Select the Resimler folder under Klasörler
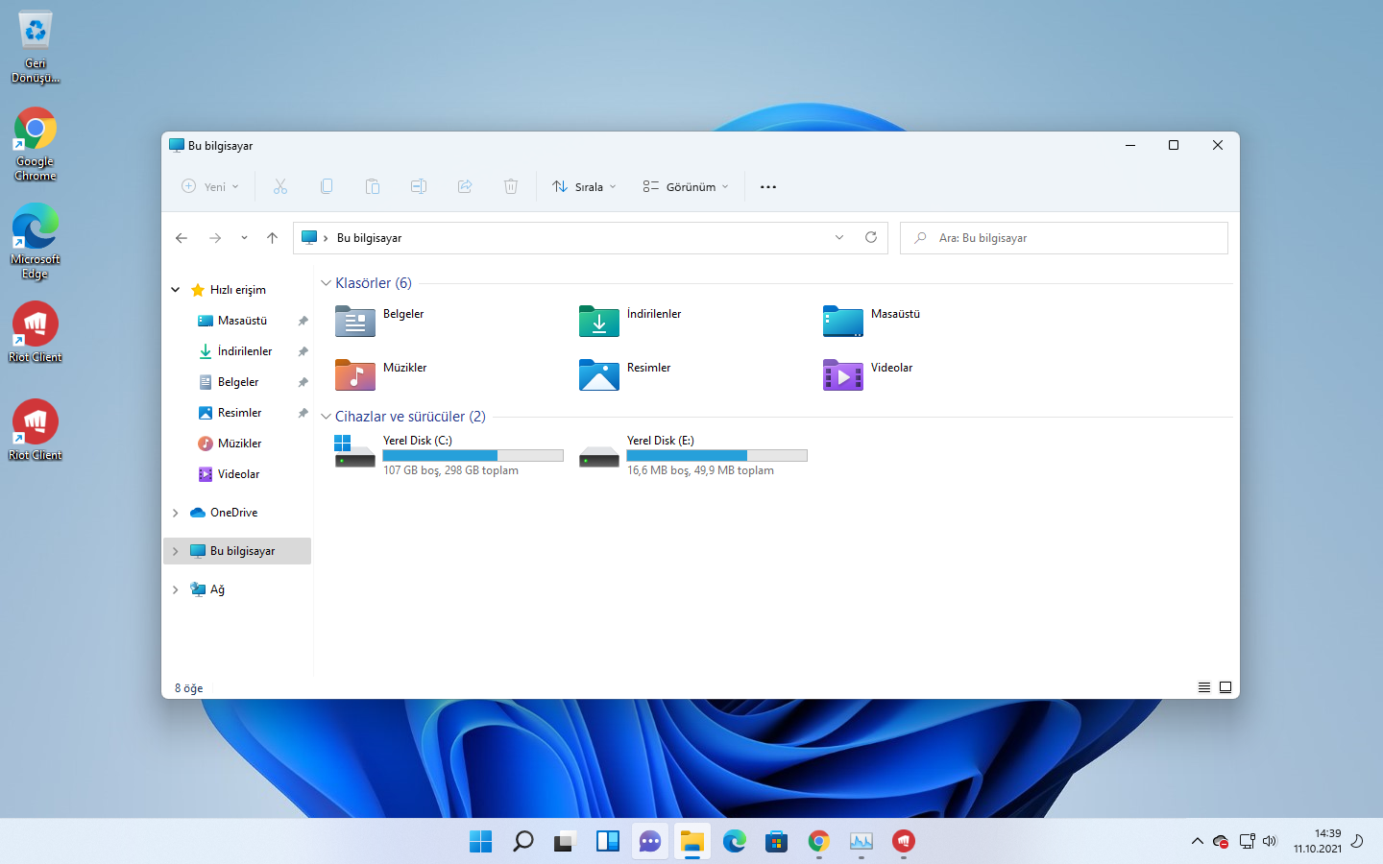1383x864 pixels. (624, 374)
